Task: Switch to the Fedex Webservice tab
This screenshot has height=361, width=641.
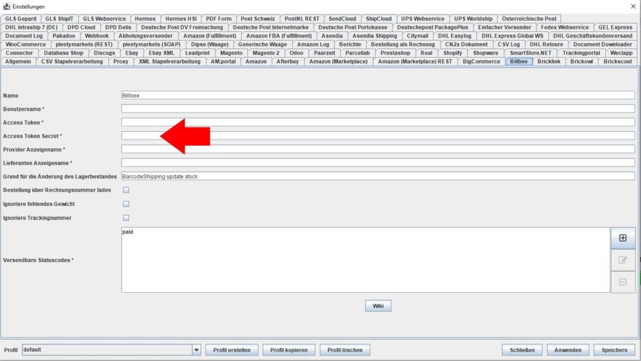Action: tap(565, 28)
